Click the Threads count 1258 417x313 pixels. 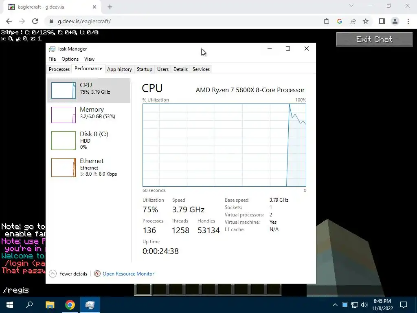180,230
